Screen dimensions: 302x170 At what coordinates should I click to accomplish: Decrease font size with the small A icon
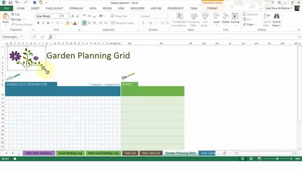click(x=77, y=16)
